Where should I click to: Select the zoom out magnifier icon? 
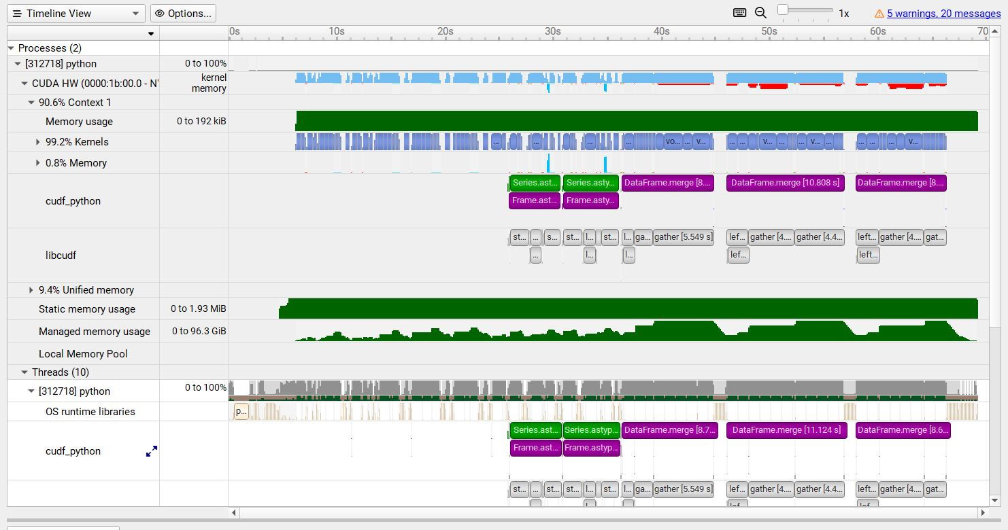point(760,12)
